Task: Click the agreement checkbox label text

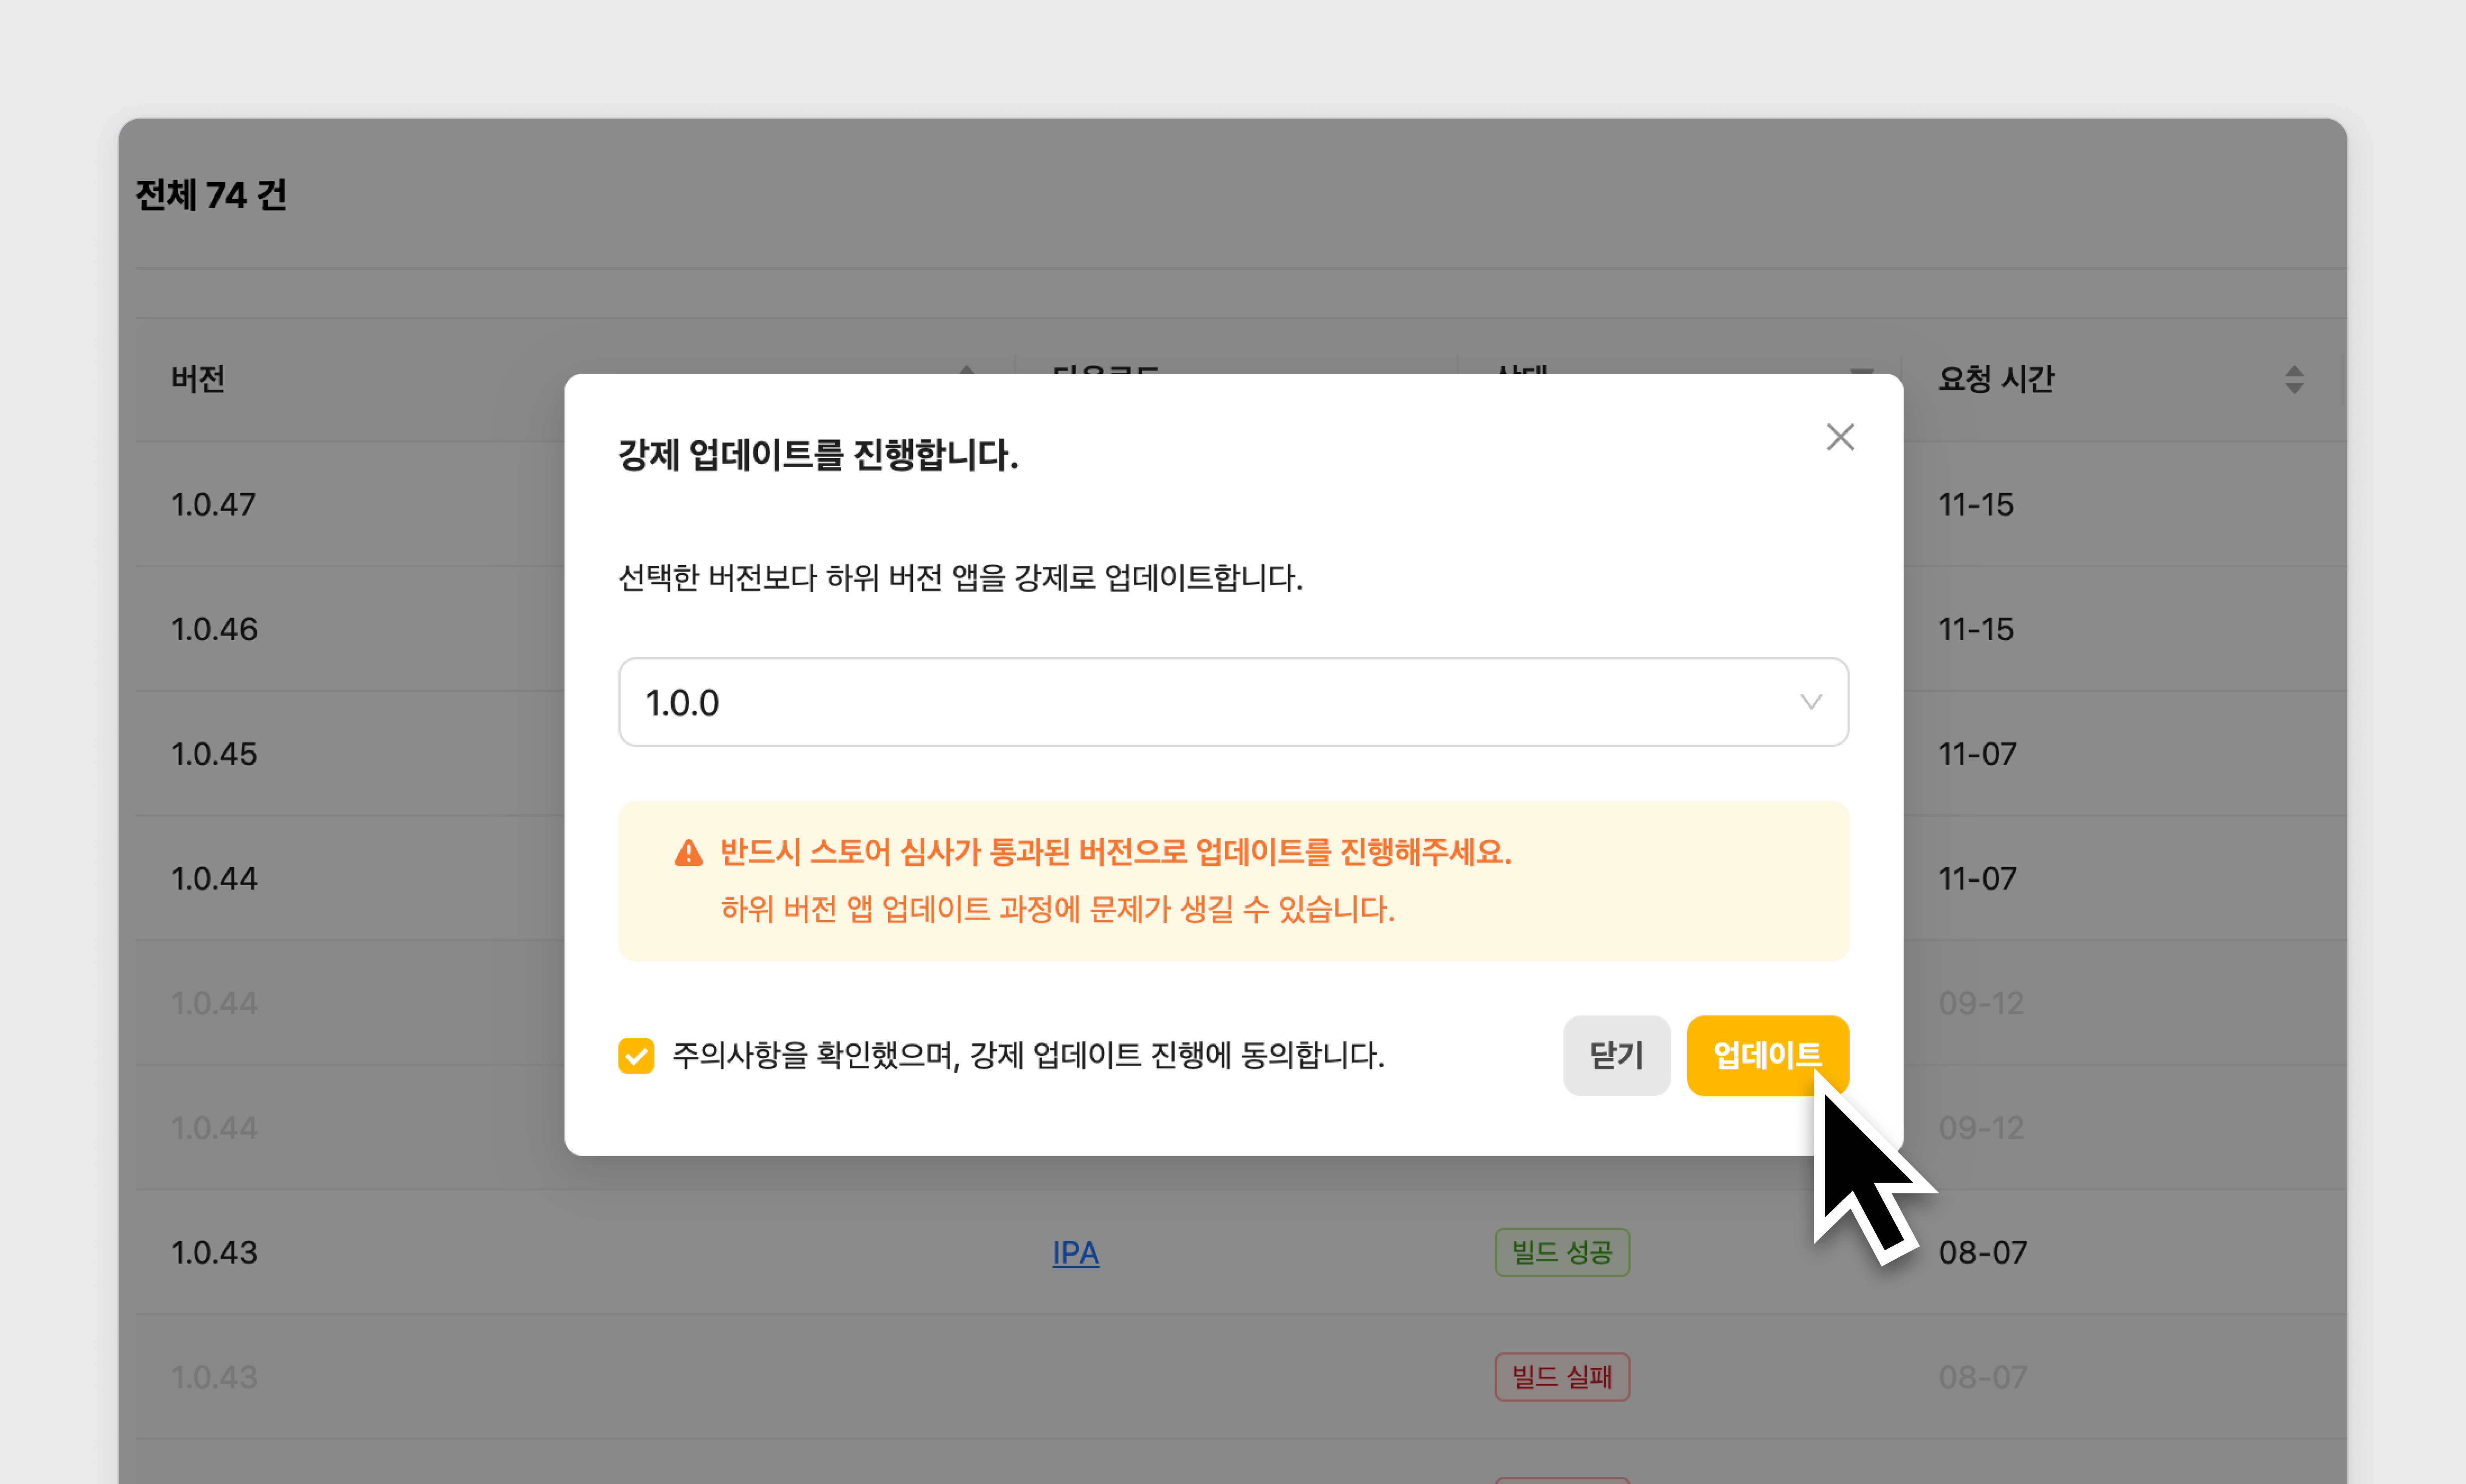Action: click(x=1028, y=1055)
